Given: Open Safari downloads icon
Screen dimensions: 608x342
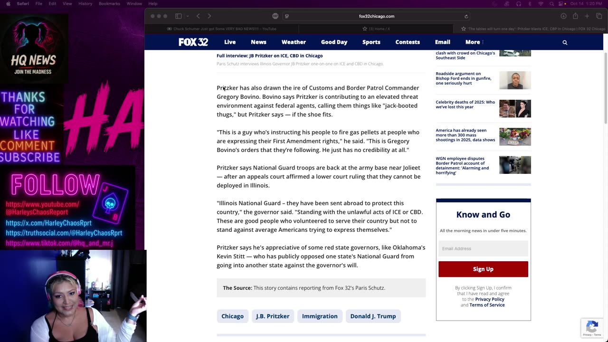Looking at the screenshot, I should click(563, 16).
